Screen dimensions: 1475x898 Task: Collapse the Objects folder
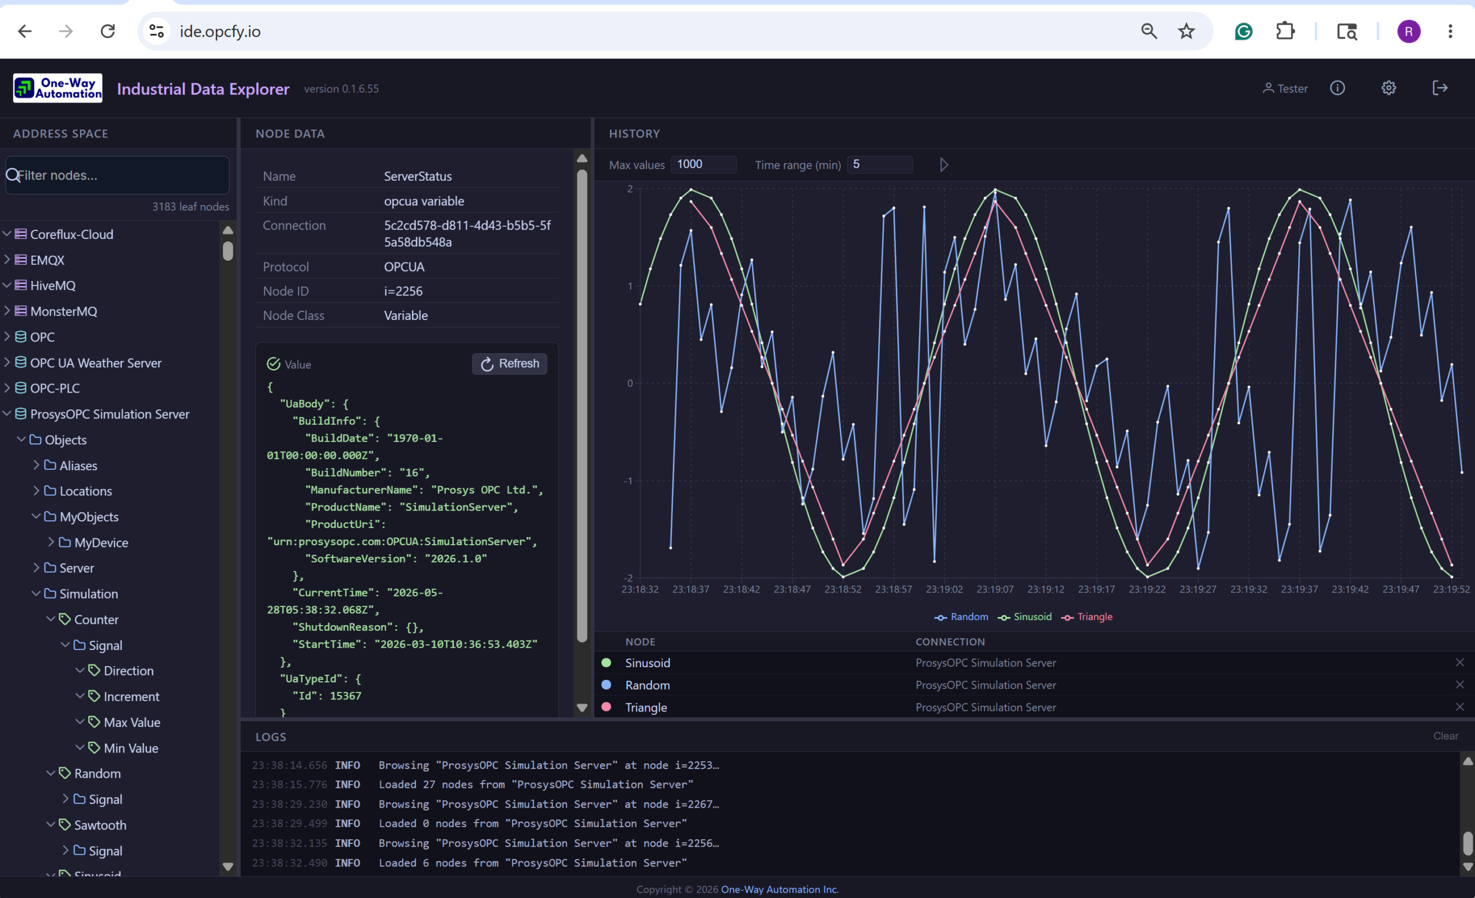pos(21,439)
